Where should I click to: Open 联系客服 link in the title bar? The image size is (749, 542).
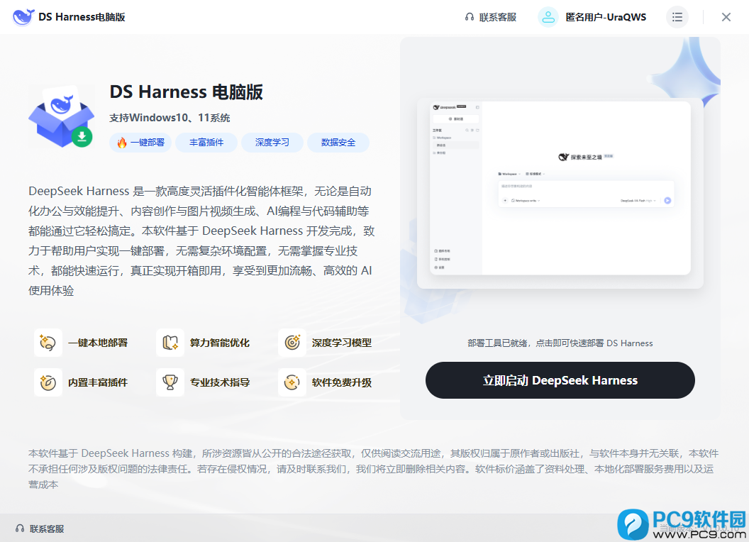coord(498,17)
